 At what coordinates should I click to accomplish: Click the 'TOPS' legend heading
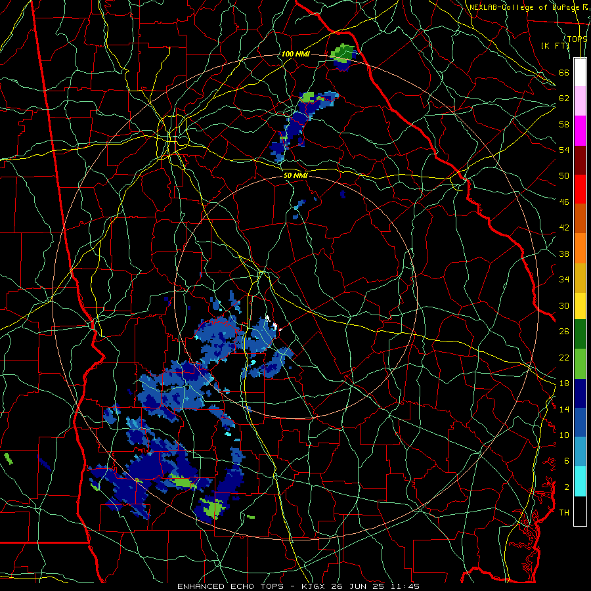point(577,39)
